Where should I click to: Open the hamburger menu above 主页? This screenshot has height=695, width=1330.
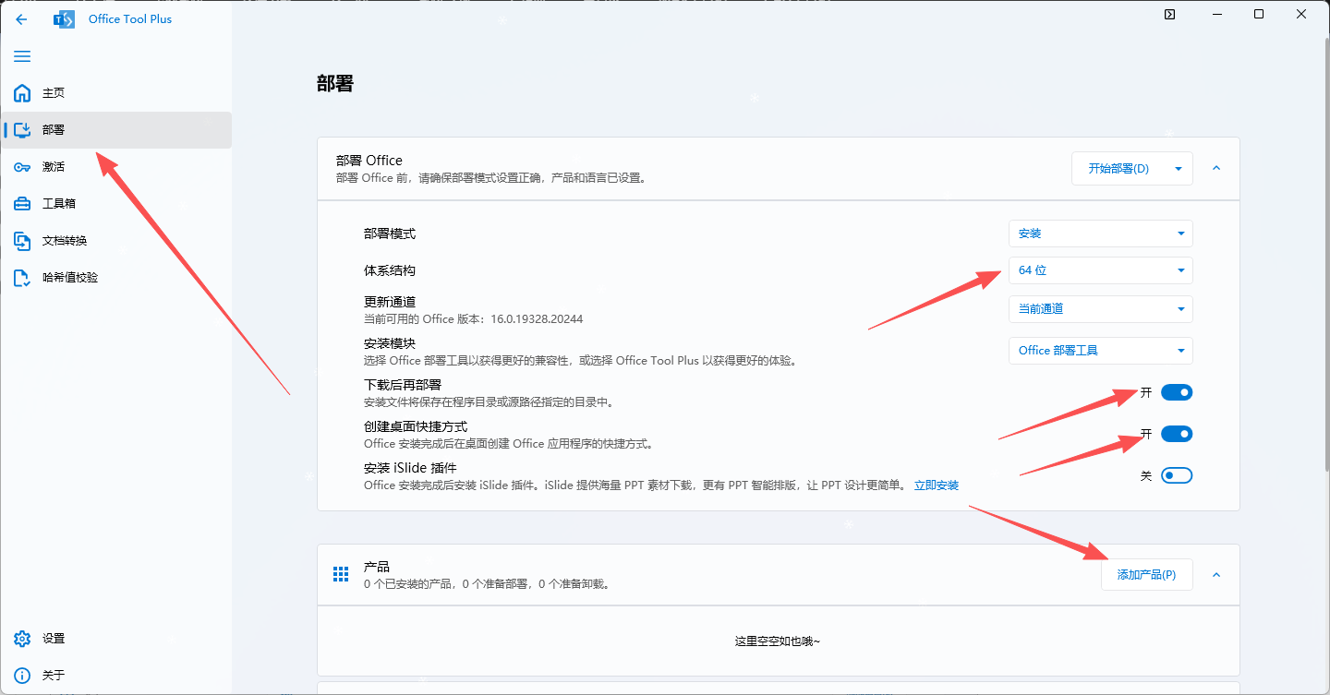point(21,56)
